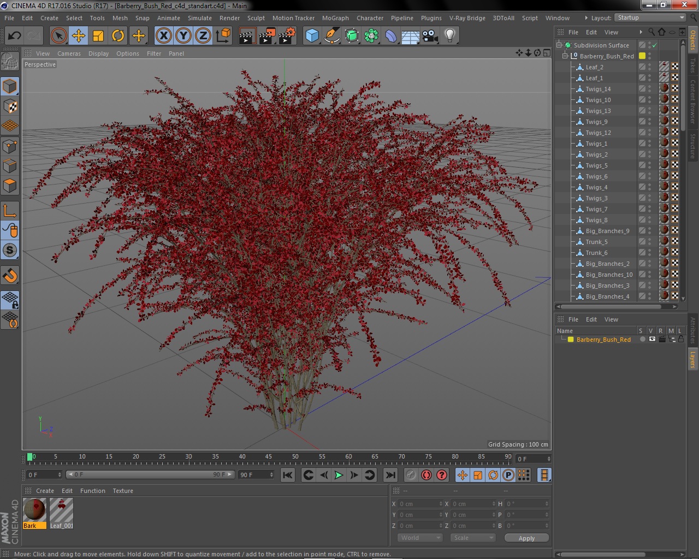Viewport: 699px width, 559px height.
Task: Click the Render to Picture Viewer icon
Action: pyautogui.click(x=267, y=36)
